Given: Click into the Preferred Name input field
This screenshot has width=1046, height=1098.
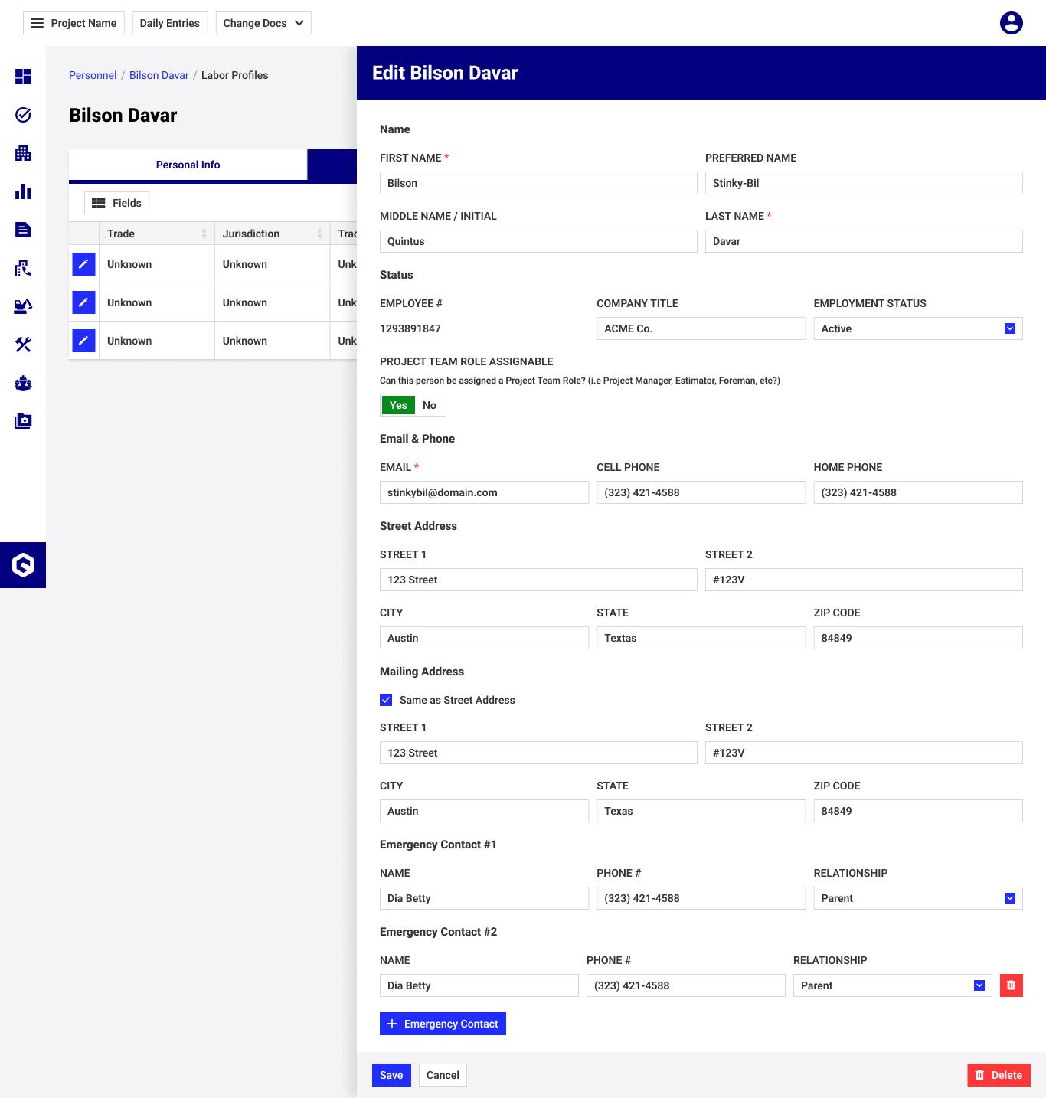Looking at the screenshot, I should tap(863, 183).
